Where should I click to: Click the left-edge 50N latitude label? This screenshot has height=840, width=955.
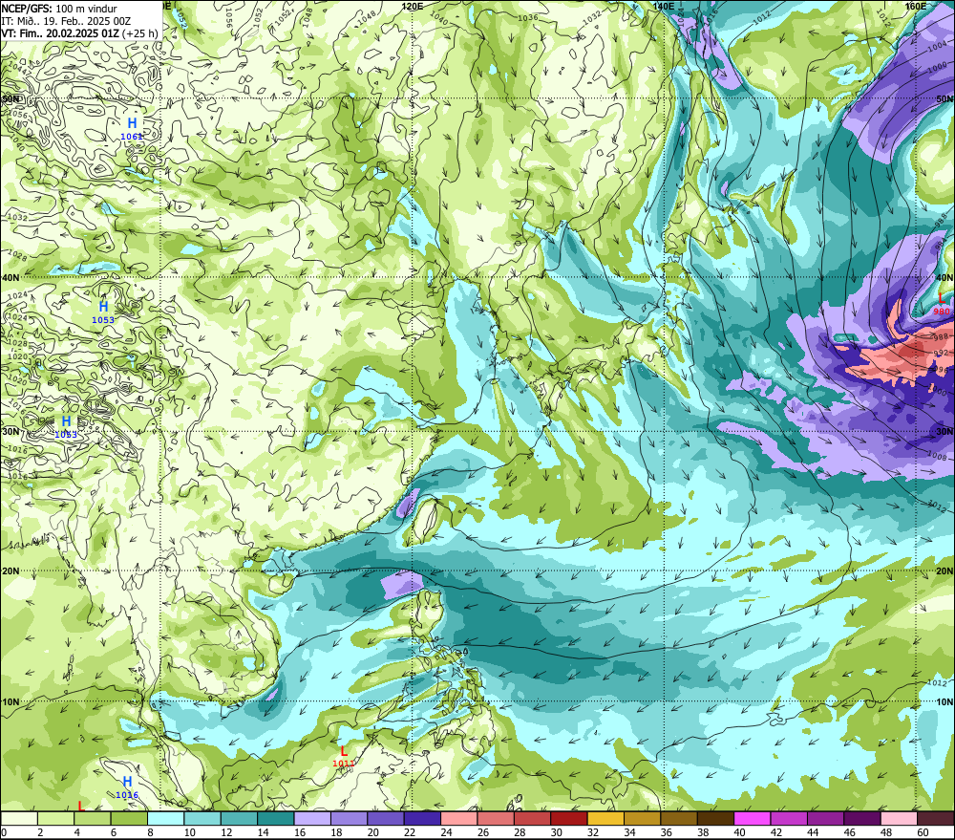(x=11, y=99)
